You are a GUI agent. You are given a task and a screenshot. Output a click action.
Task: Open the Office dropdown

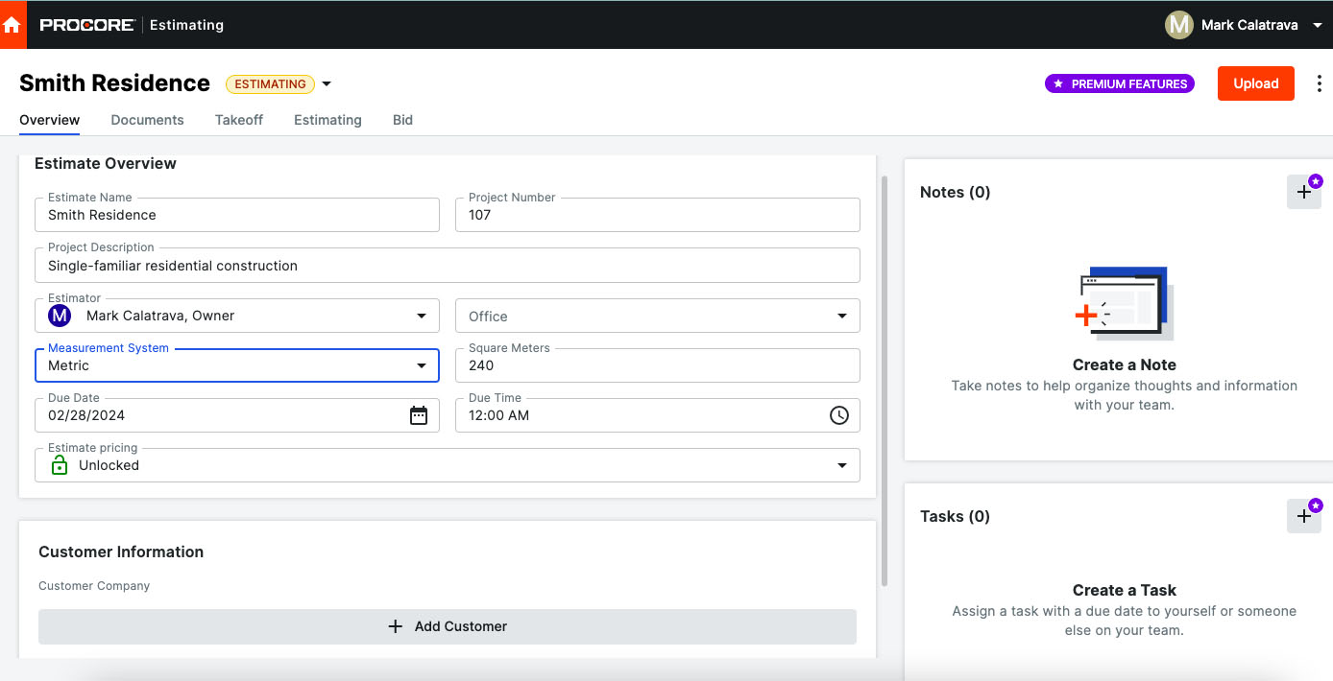click(841, 316)
